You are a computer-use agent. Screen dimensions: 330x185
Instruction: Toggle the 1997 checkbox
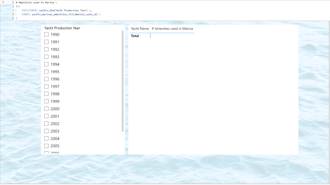(x=46, y=87)
